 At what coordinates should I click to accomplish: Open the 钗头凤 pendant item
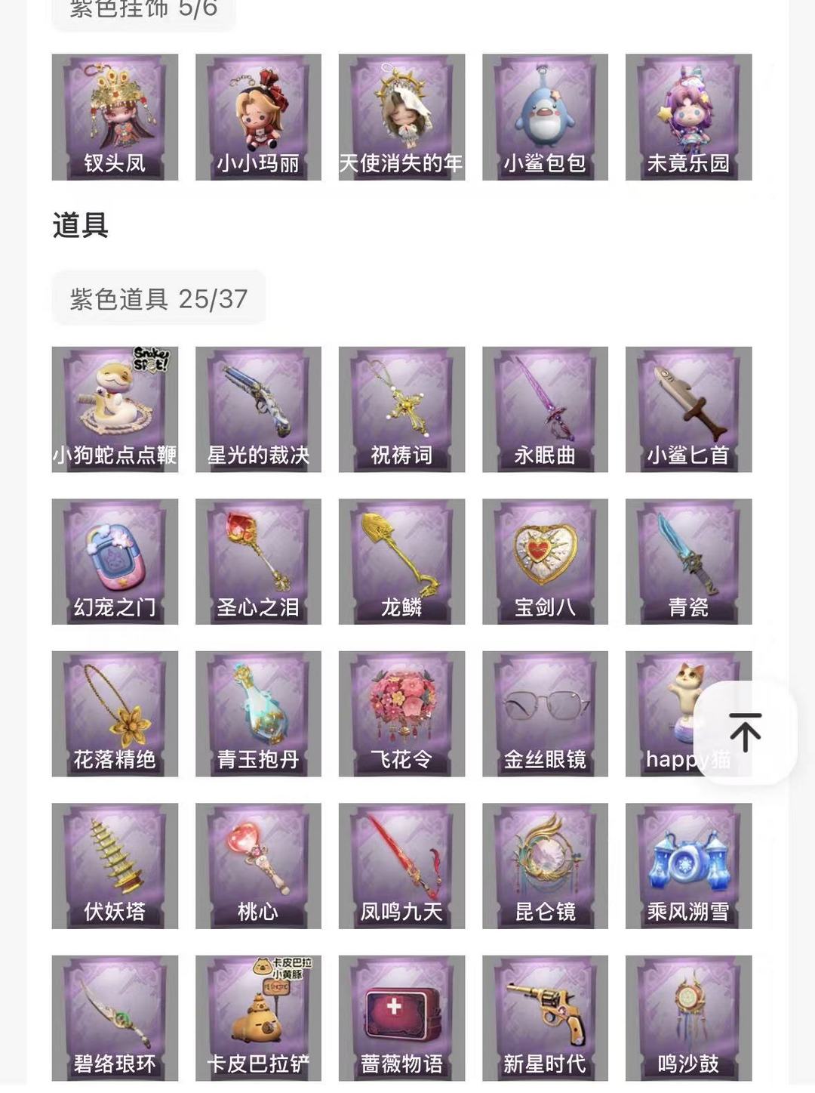pyautogui.click(x=115, y=117)
